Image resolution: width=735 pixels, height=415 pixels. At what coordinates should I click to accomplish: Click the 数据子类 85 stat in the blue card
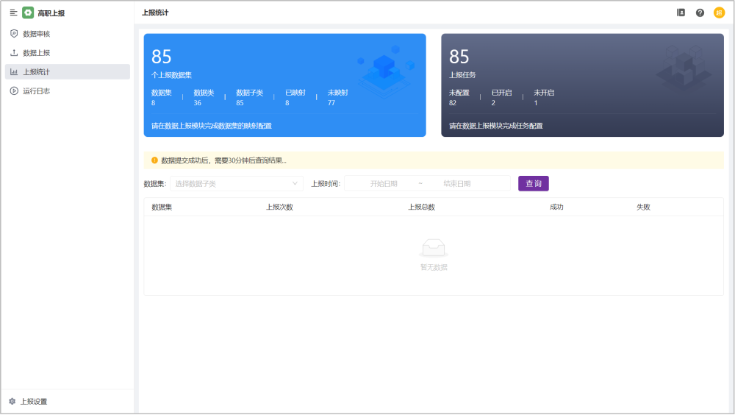(249, 98)
